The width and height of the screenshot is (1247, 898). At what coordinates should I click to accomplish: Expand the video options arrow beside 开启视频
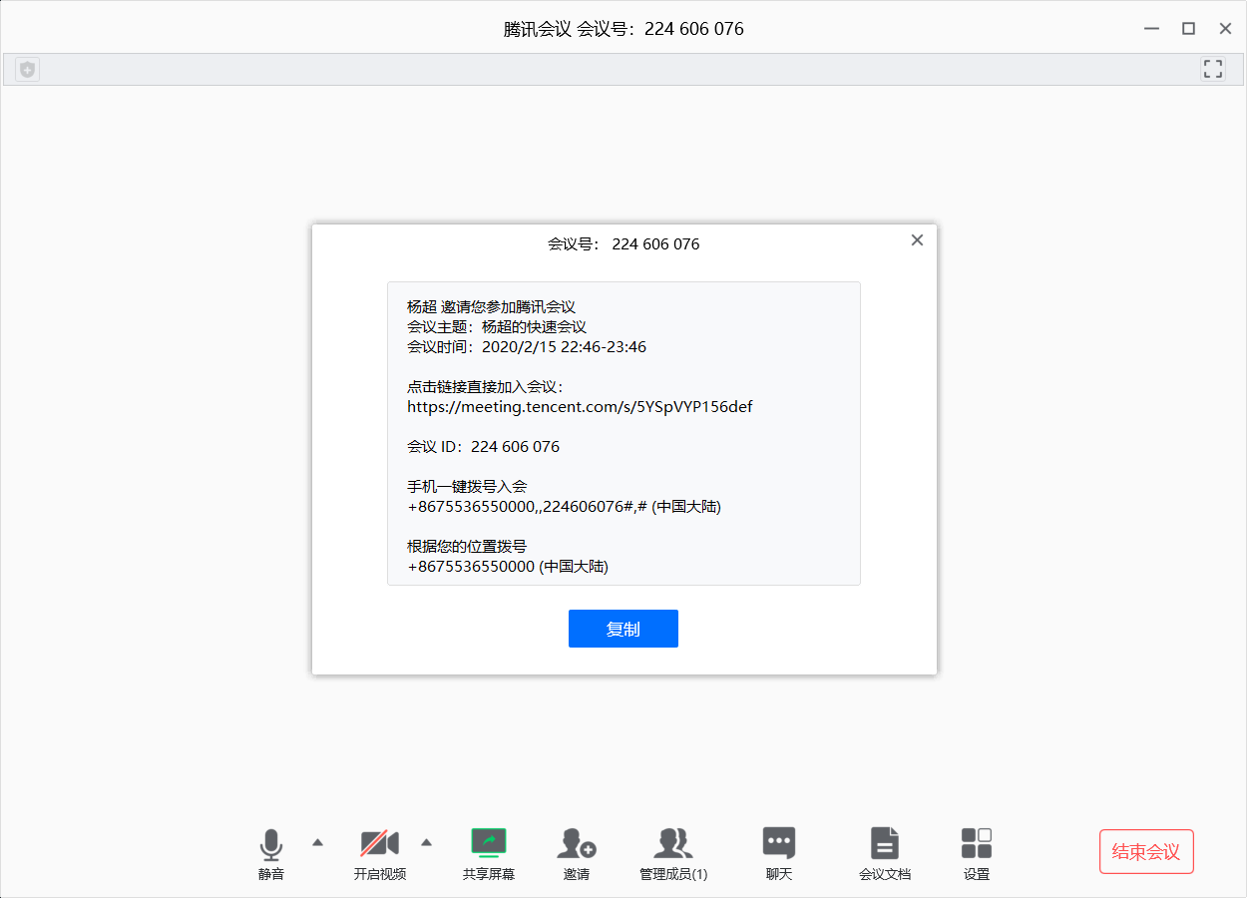pos(426,842)
